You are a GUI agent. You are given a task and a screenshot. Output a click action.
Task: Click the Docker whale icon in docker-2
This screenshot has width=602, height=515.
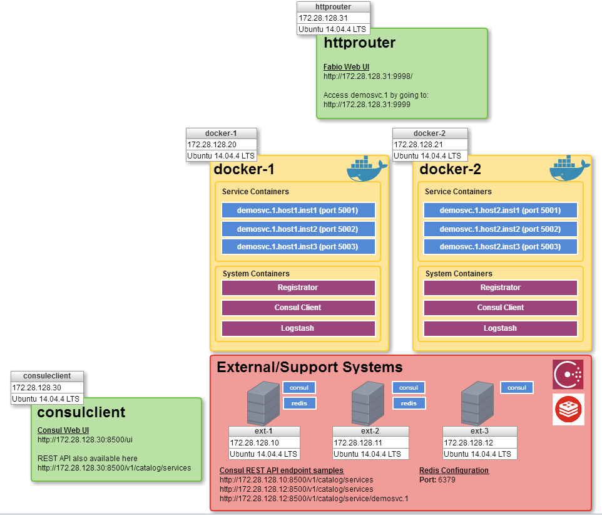569,169
